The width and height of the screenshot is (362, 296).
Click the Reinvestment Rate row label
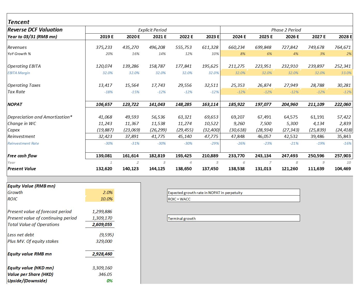(x=23, y=143)
